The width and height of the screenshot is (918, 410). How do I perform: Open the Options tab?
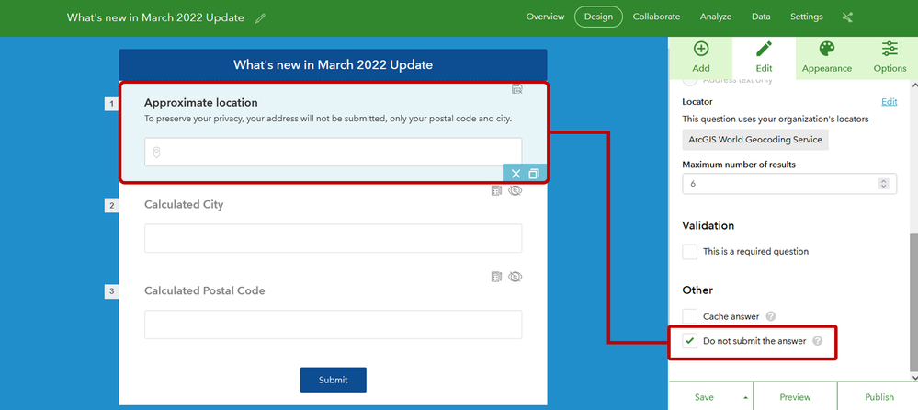click(x=890, y=58)
